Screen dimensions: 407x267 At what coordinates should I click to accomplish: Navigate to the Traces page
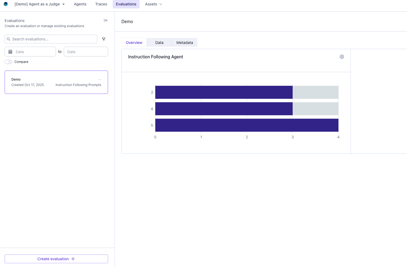[x=101, y=4]
